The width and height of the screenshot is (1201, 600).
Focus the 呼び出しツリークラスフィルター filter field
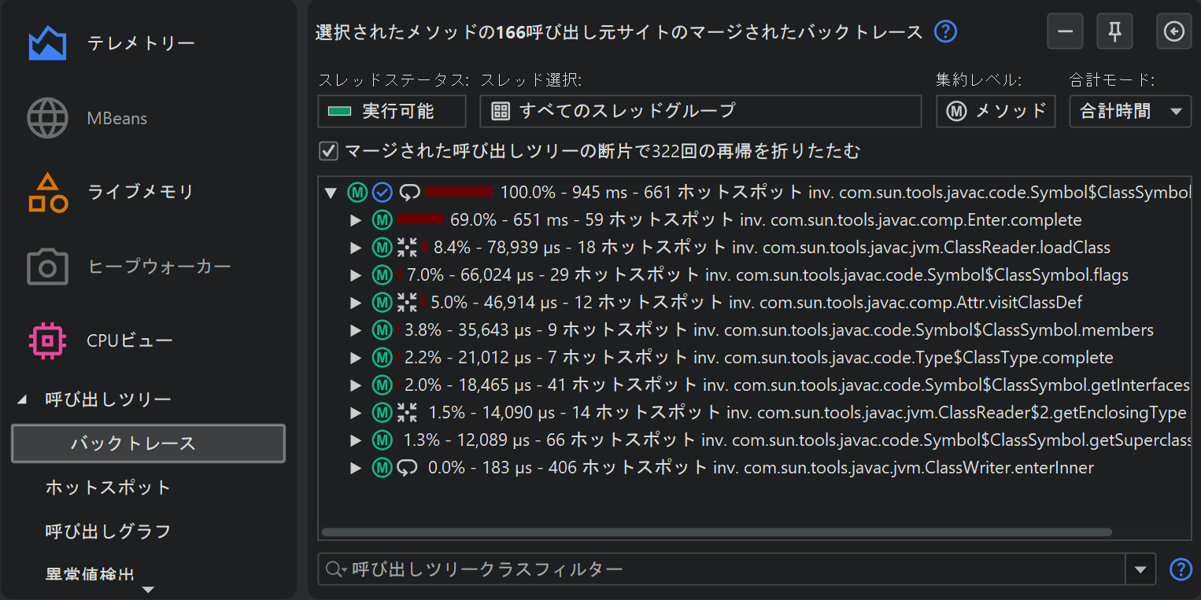coord(732,569)
